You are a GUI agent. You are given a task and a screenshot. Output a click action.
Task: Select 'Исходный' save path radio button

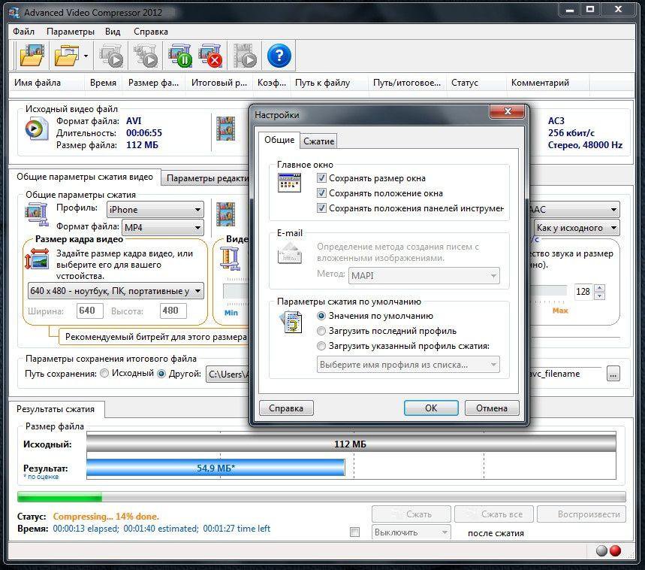tap(104, 374)
